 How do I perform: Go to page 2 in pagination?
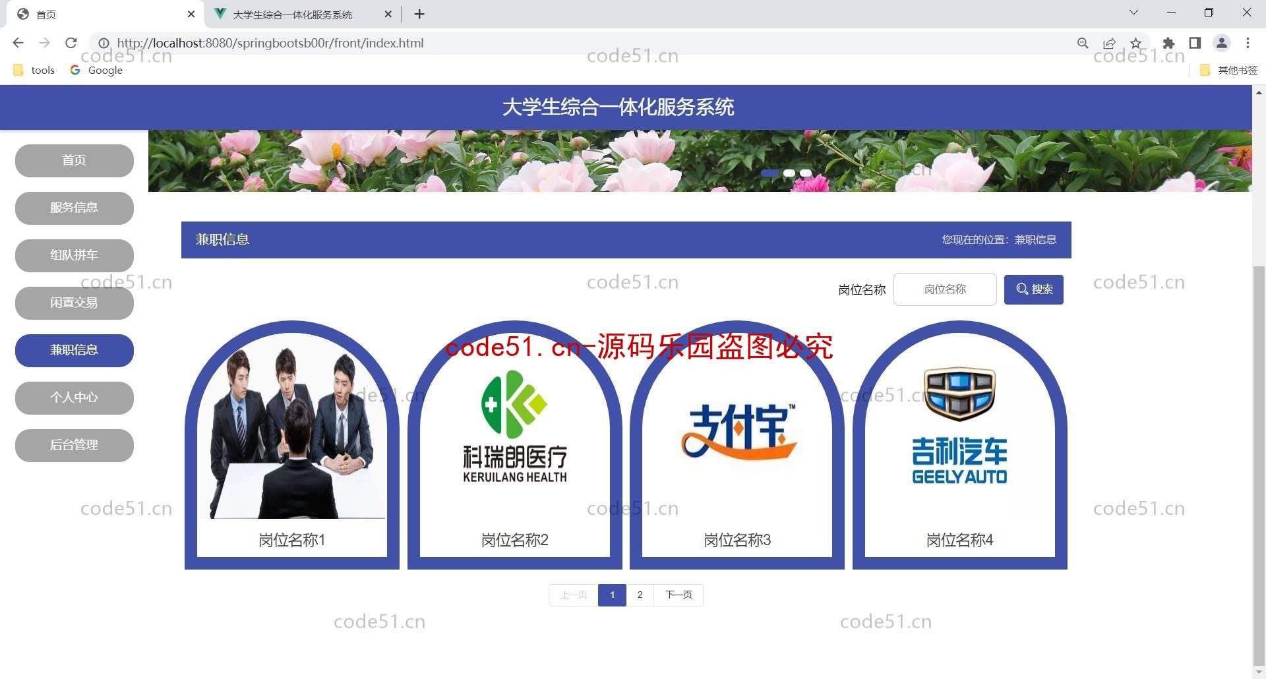click(x=640, y=595)
